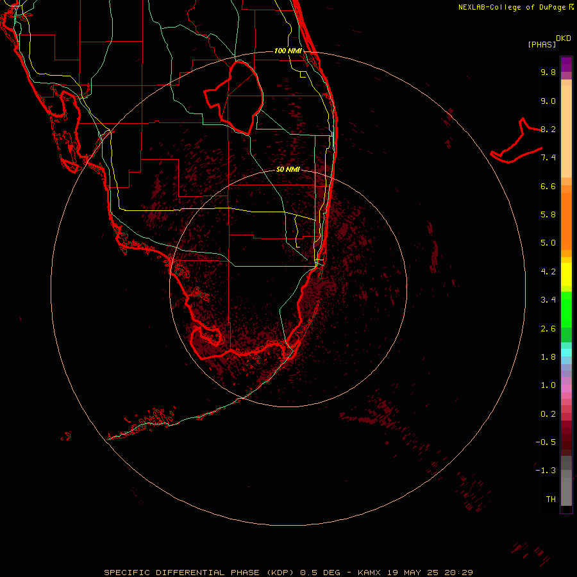Click the 2.6 value on color scale

point(548,329)
